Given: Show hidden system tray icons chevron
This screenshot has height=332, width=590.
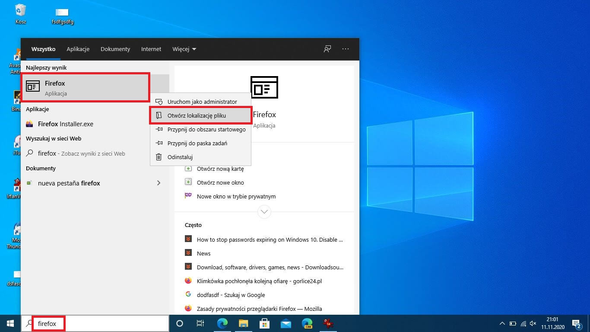Looking at the screenshot, I should click(502, 323).
